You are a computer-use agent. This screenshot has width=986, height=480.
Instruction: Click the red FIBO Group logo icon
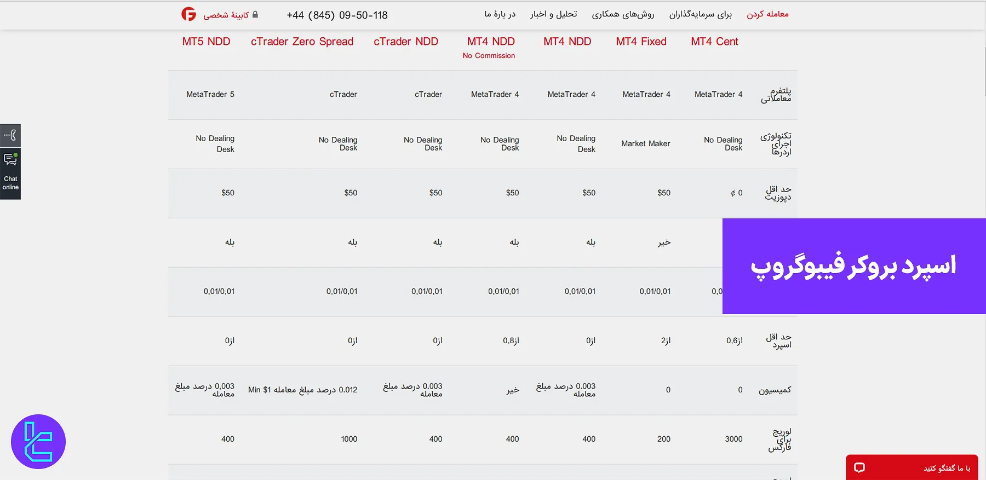pos(188,14)
